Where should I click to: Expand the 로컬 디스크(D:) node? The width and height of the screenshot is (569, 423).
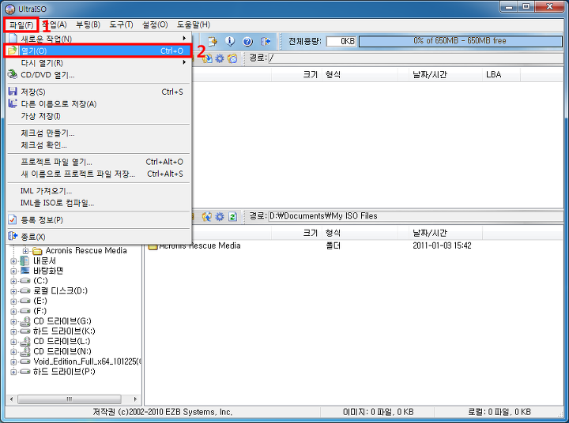click(x=13, y=291)
